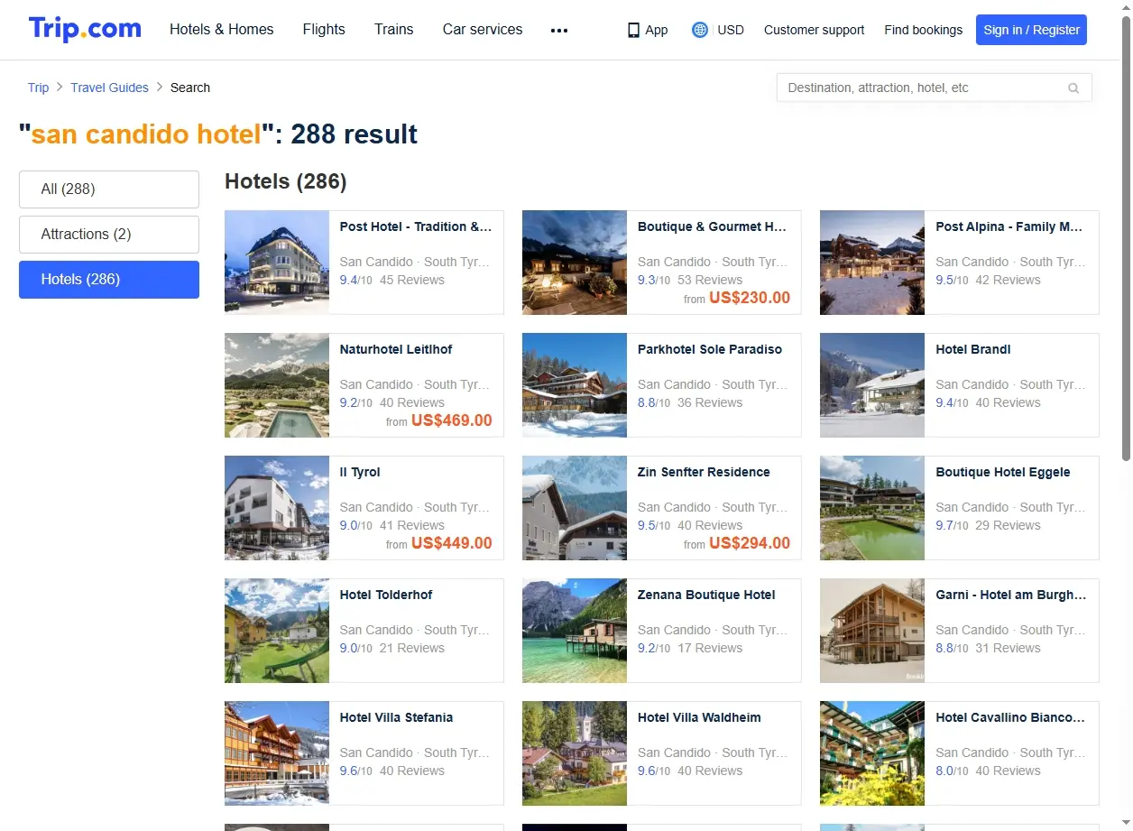This screenshot has width=1133, height=831.
Task: Open the more options ellipsis menu
Action: tap(559, 30)
